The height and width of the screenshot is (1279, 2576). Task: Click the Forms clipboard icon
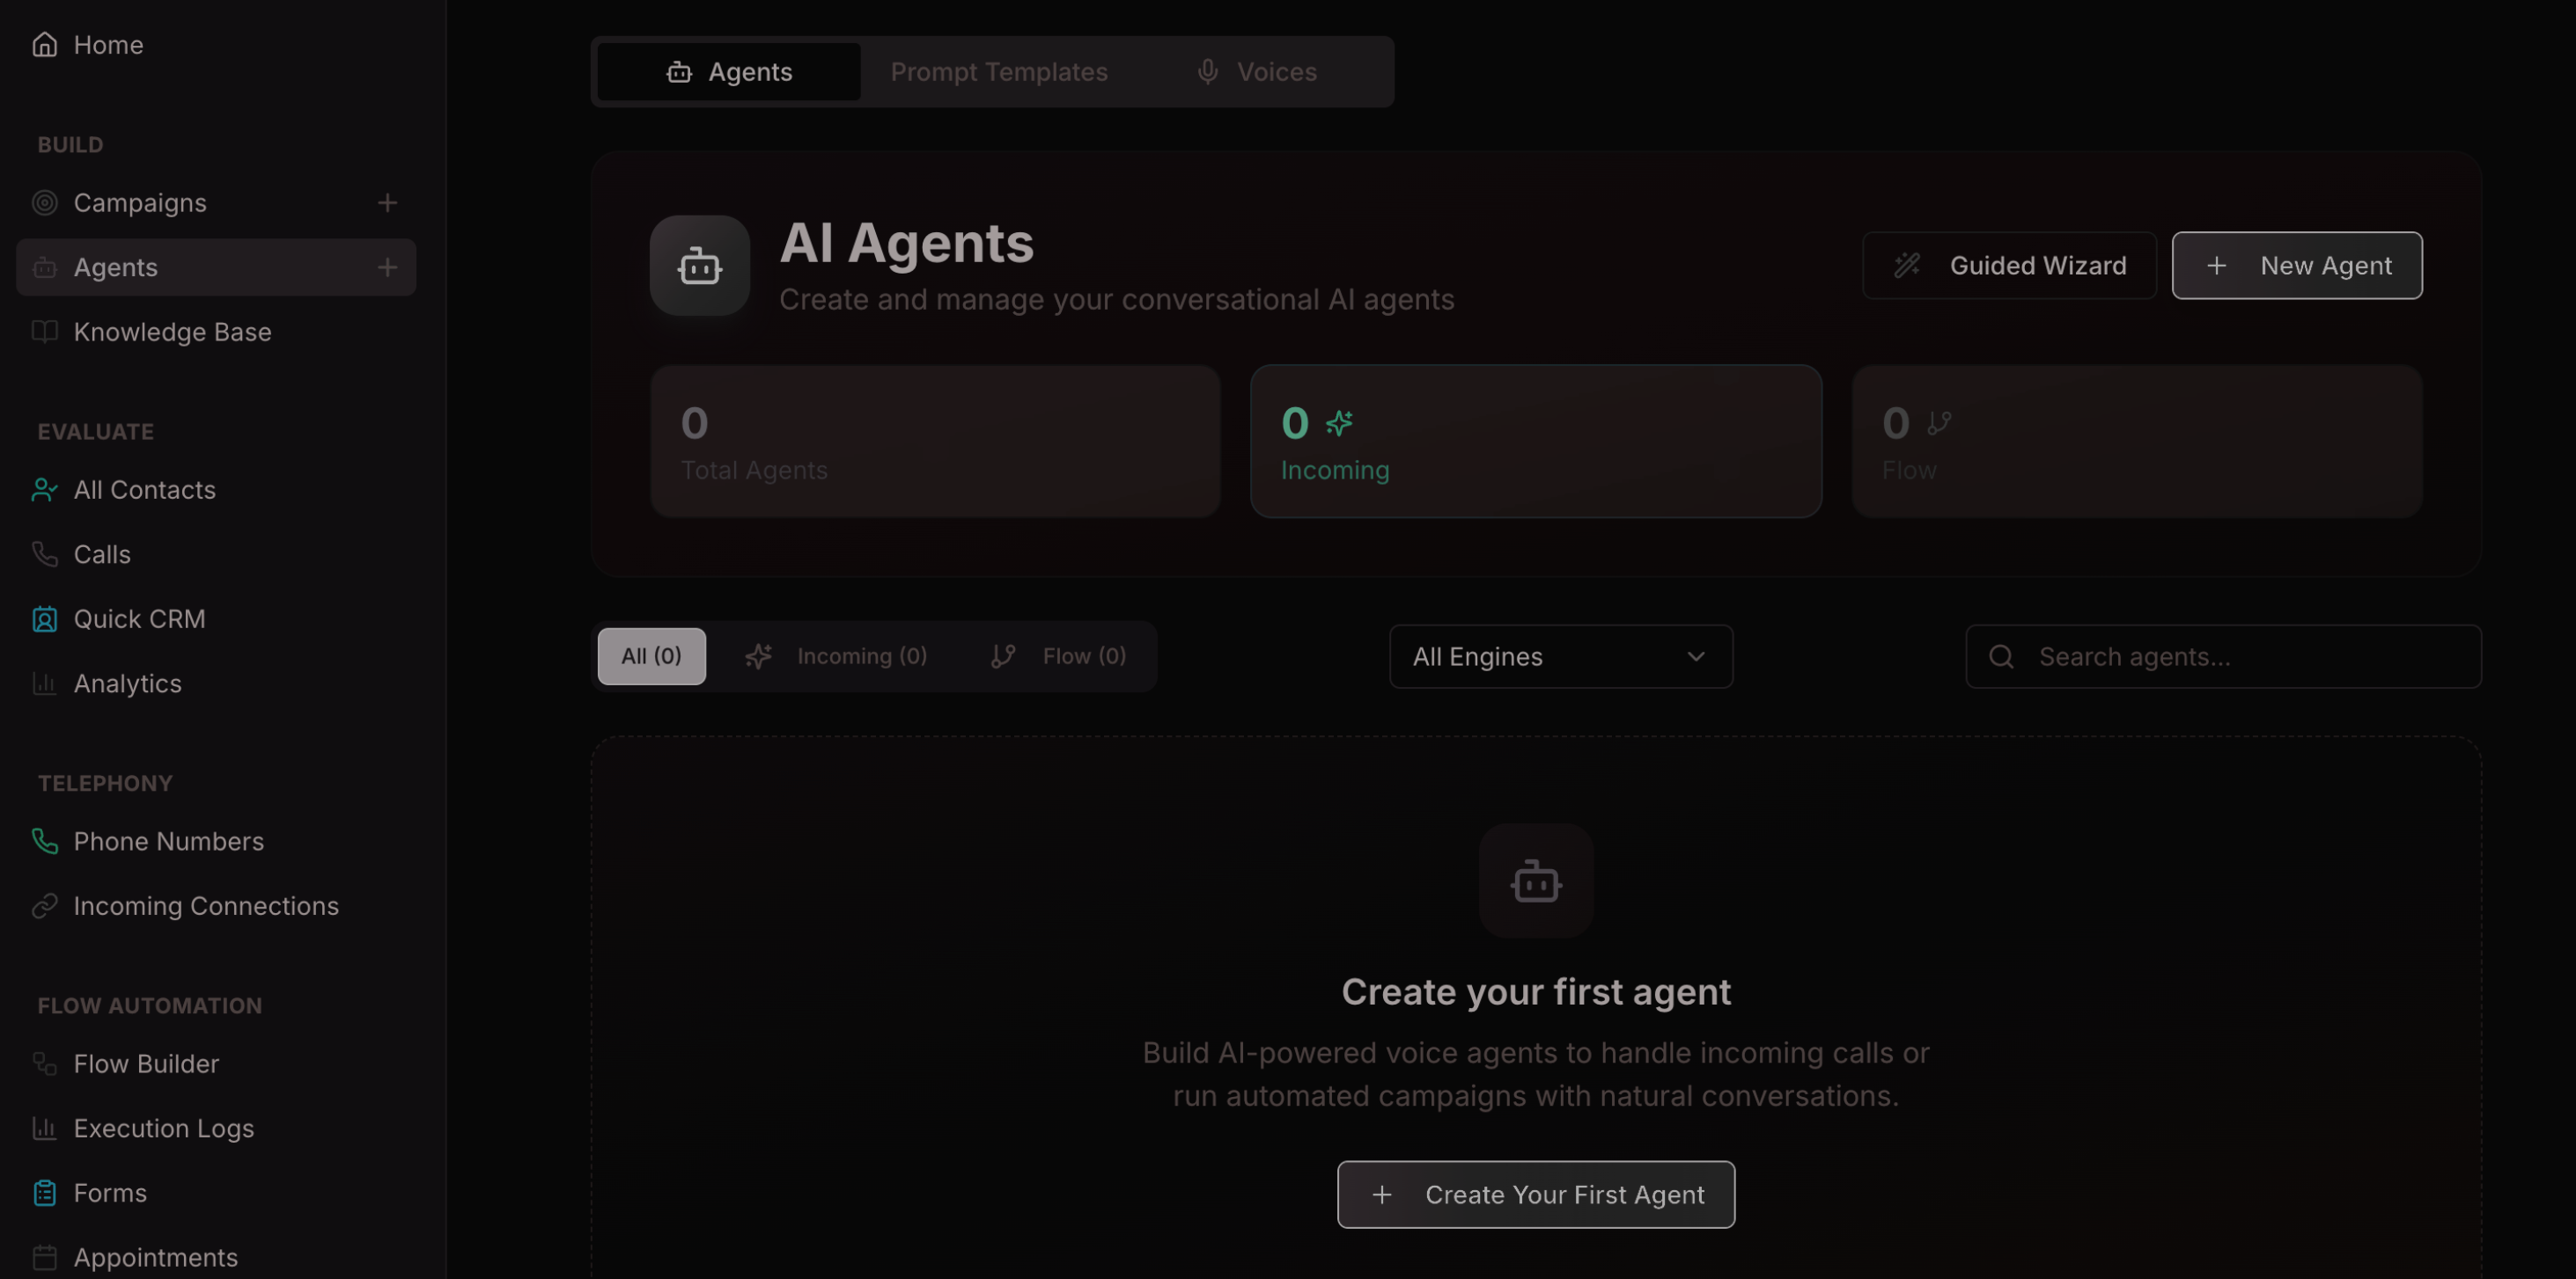45,1193
